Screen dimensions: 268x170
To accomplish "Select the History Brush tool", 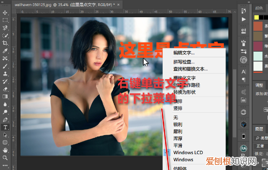I will (x=5, y=82).
